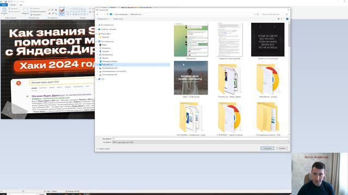Open the Brushes (Кисти) tool in Paint
Screen dimensions: 348x195
pyautogui.click(x=61, y=11)
